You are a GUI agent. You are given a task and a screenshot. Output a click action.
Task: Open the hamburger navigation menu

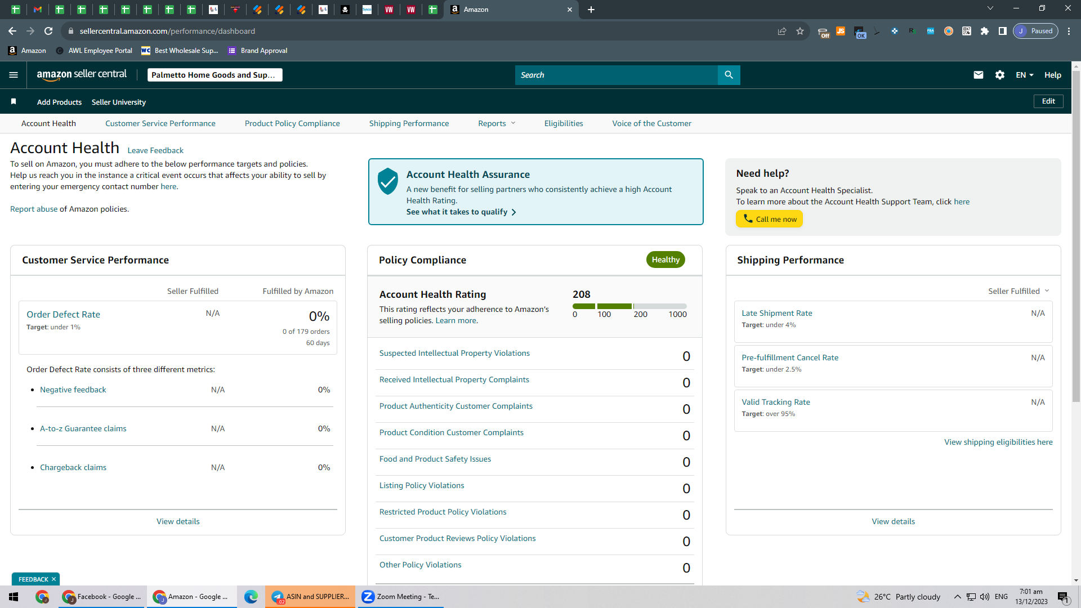(14, 75)
